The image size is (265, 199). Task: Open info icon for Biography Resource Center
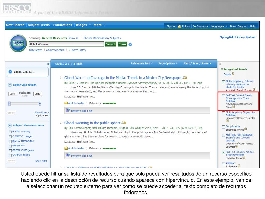227,121
